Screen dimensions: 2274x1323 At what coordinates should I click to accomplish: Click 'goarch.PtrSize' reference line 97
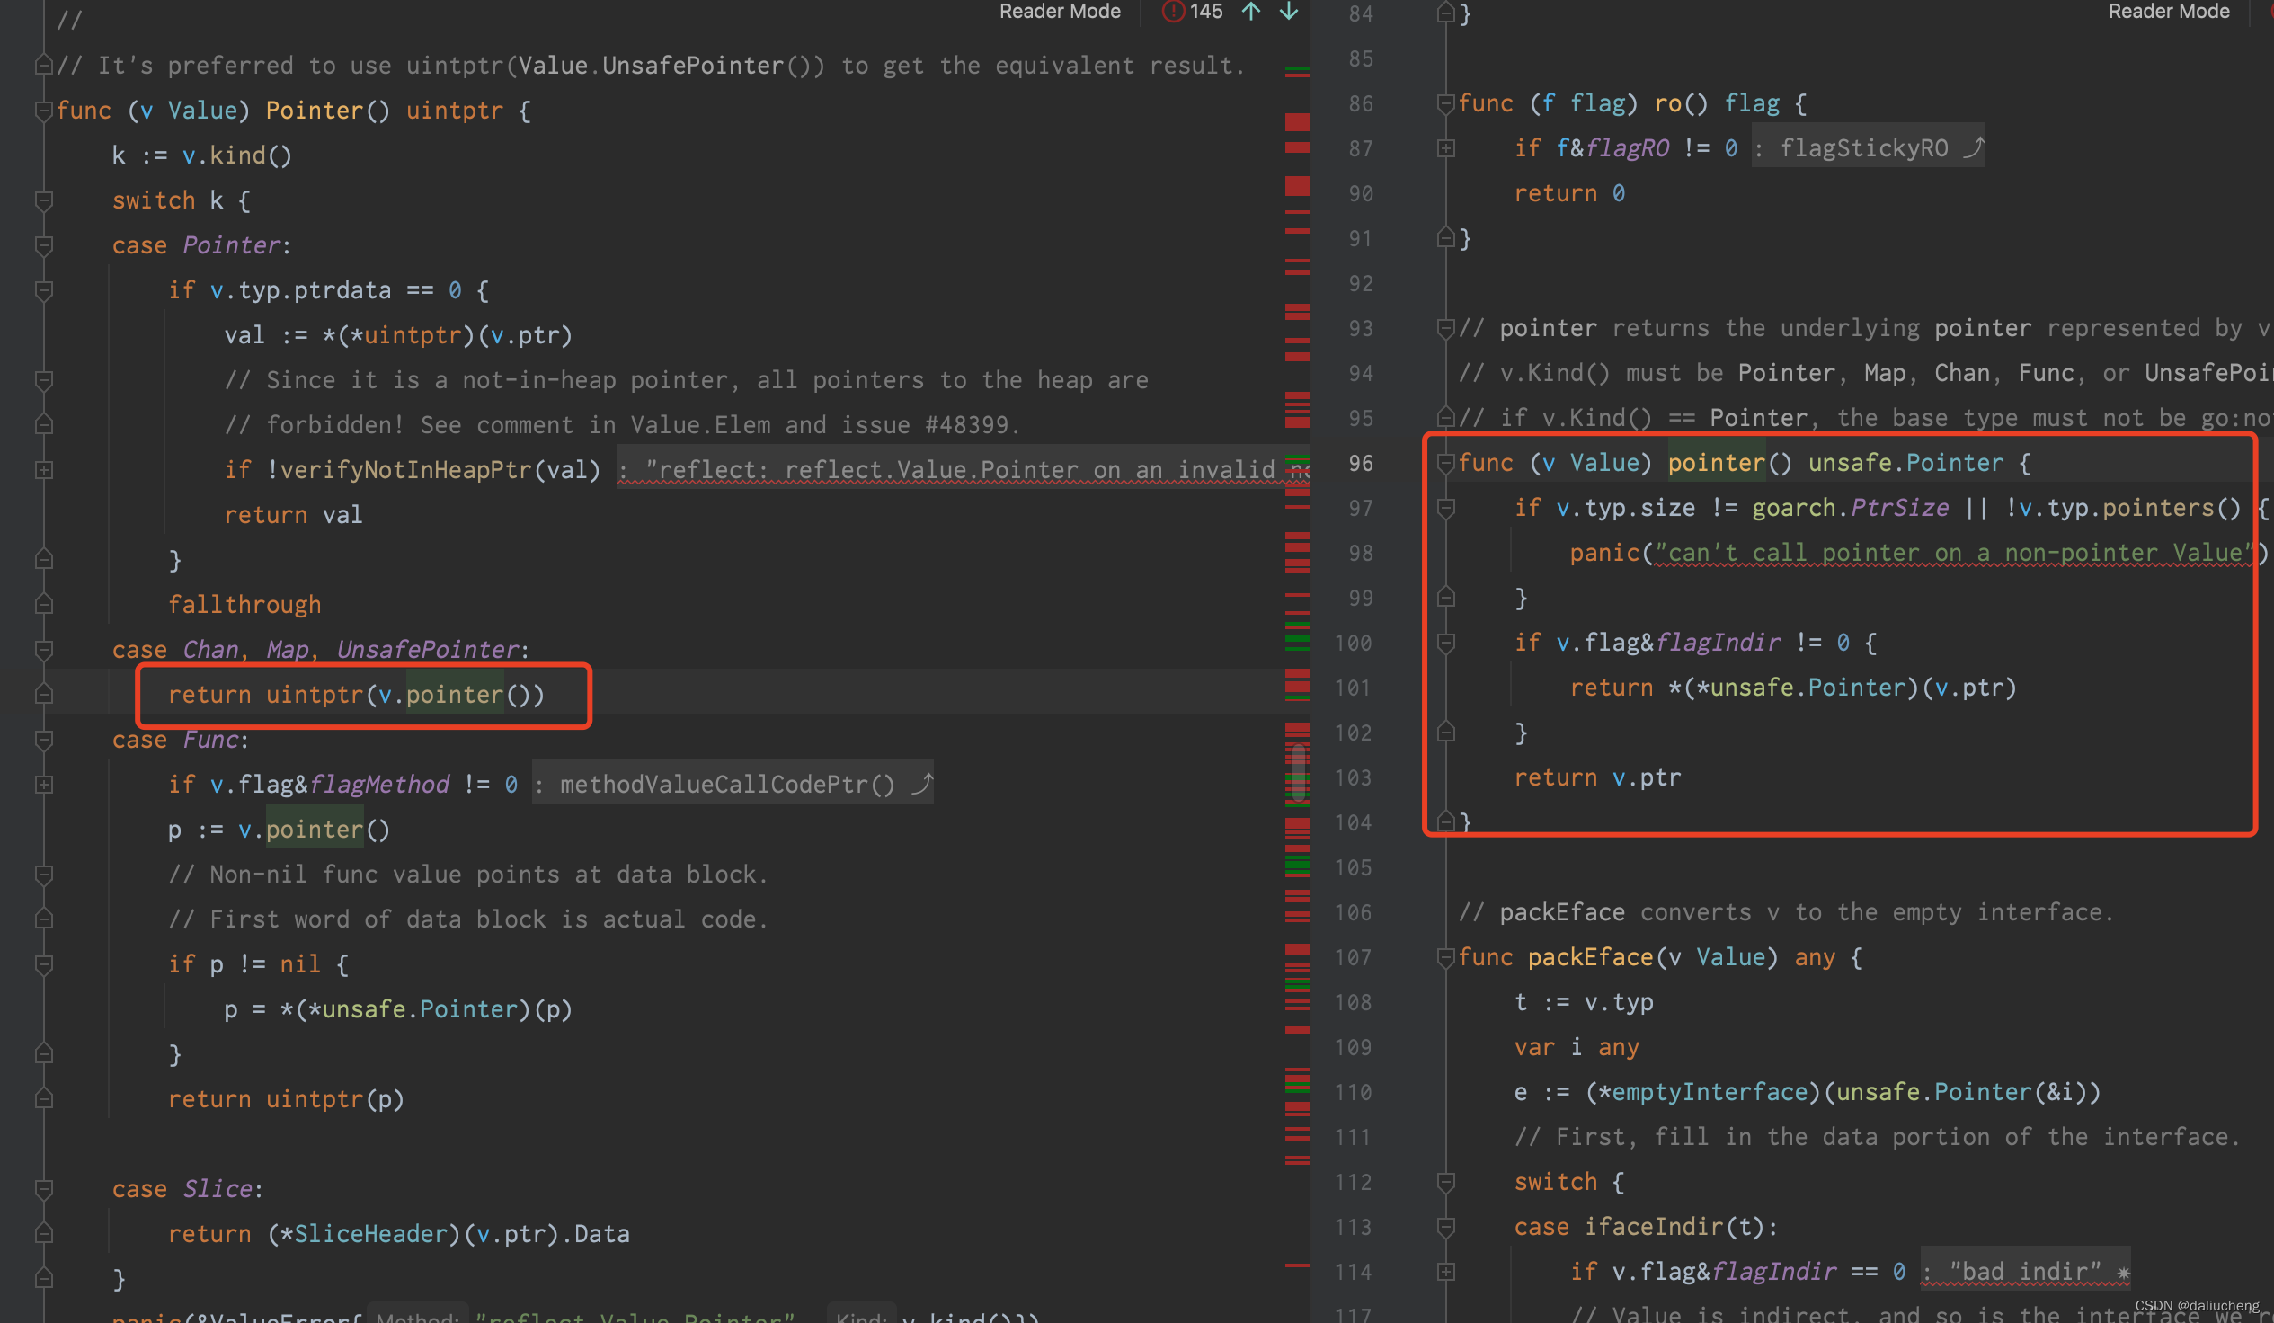pyautogui.click(x=1850, y=508)
